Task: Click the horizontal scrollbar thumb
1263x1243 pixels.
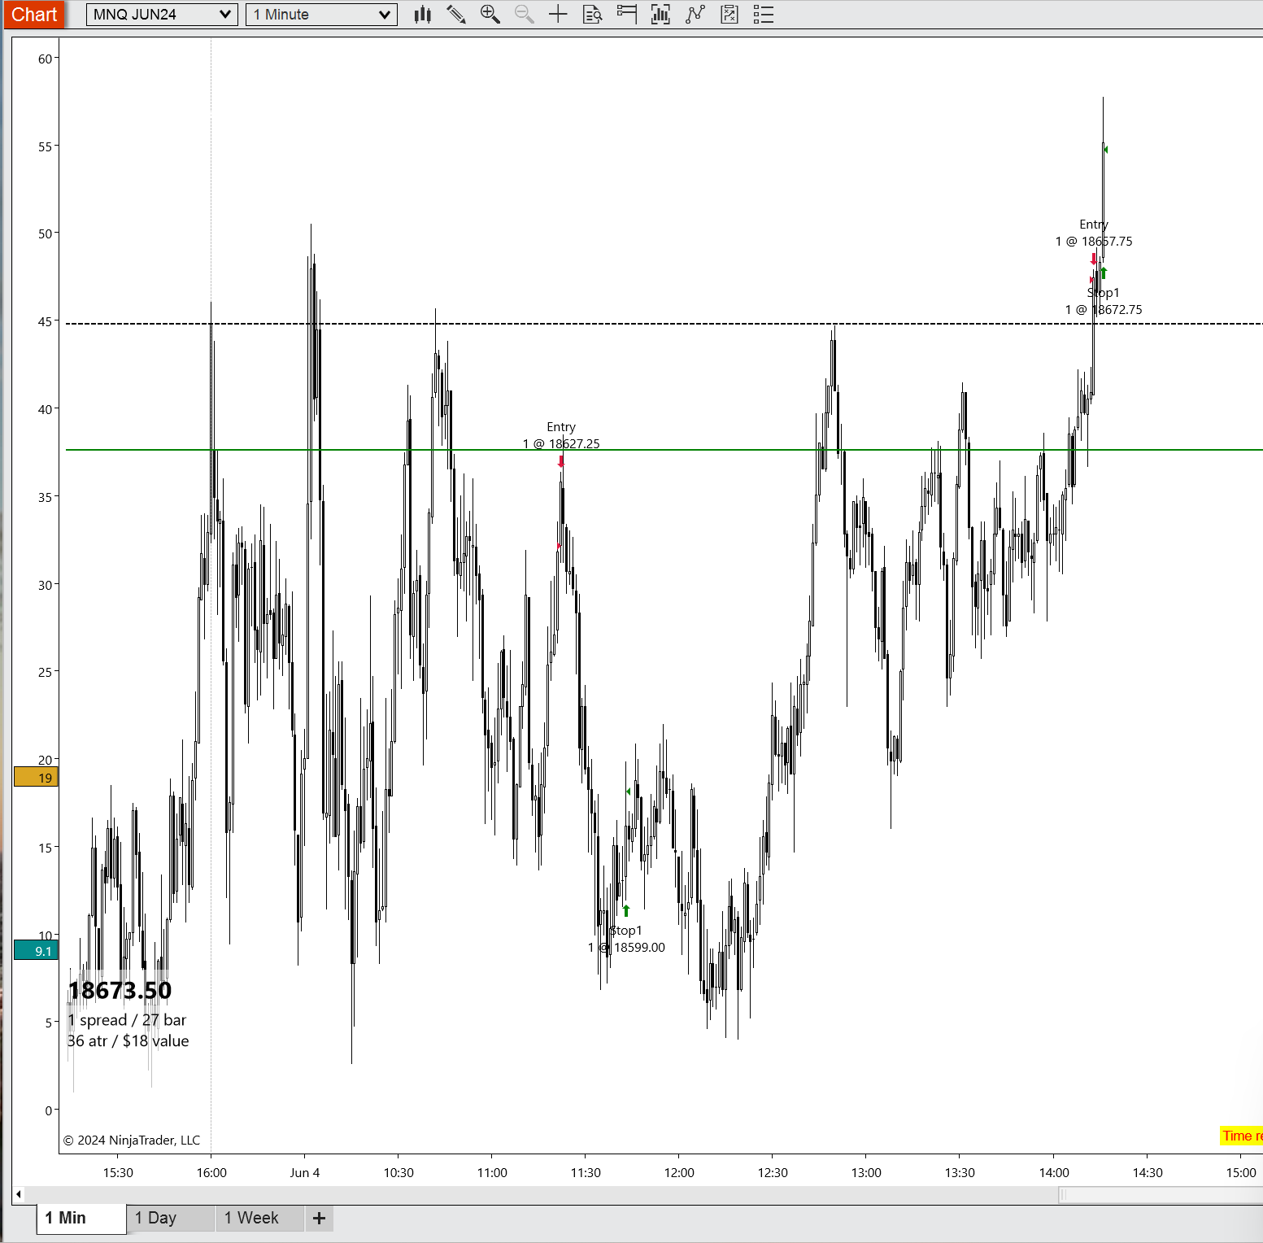Action: (1161, 1195)
